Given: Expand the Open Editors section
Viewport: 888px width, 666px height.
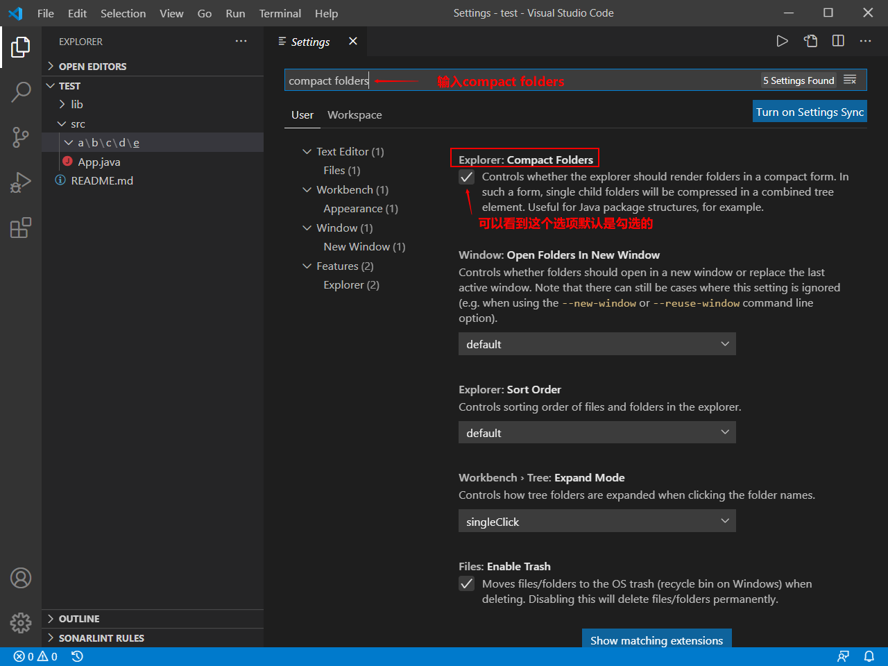Looking at the screenshot, I should 153,67.
